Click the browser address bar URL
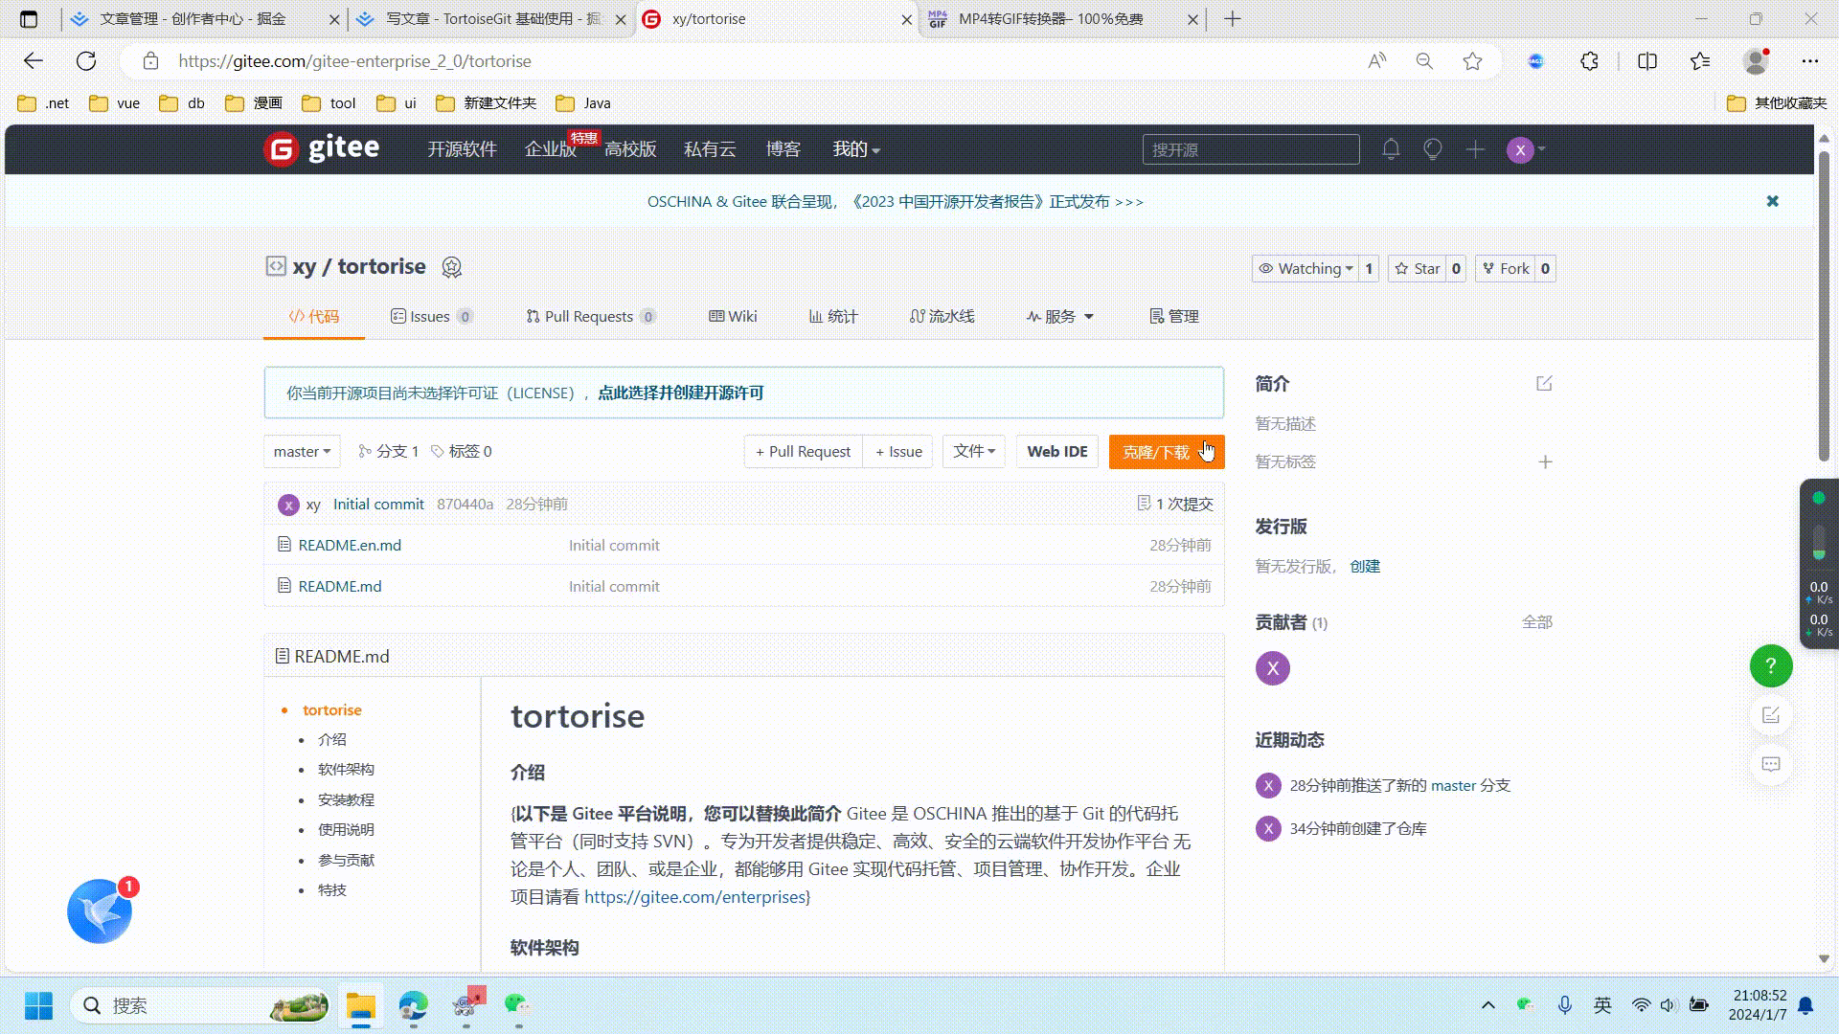Image resolution: width=1839 pixels, height=1034 pixels. pos(354,61)
